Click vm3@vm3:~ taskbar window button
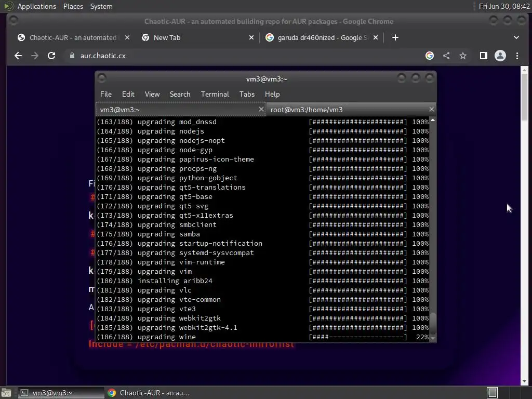 [60, 393]
